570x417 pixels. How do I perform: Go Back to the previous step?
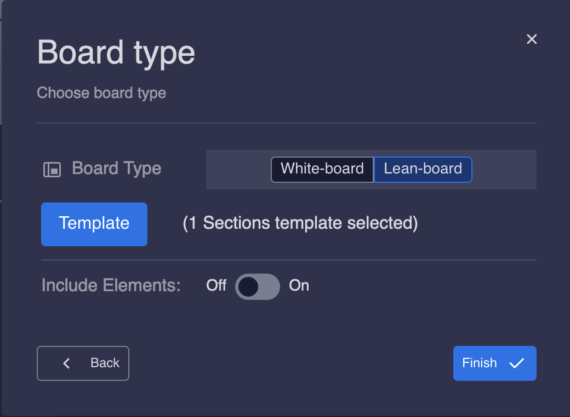[x=83, y=363]
